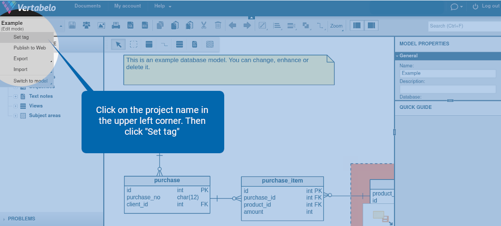Click the DOC documentation export icon
This screenshot has width=501, height=226.
coord(145,25)
